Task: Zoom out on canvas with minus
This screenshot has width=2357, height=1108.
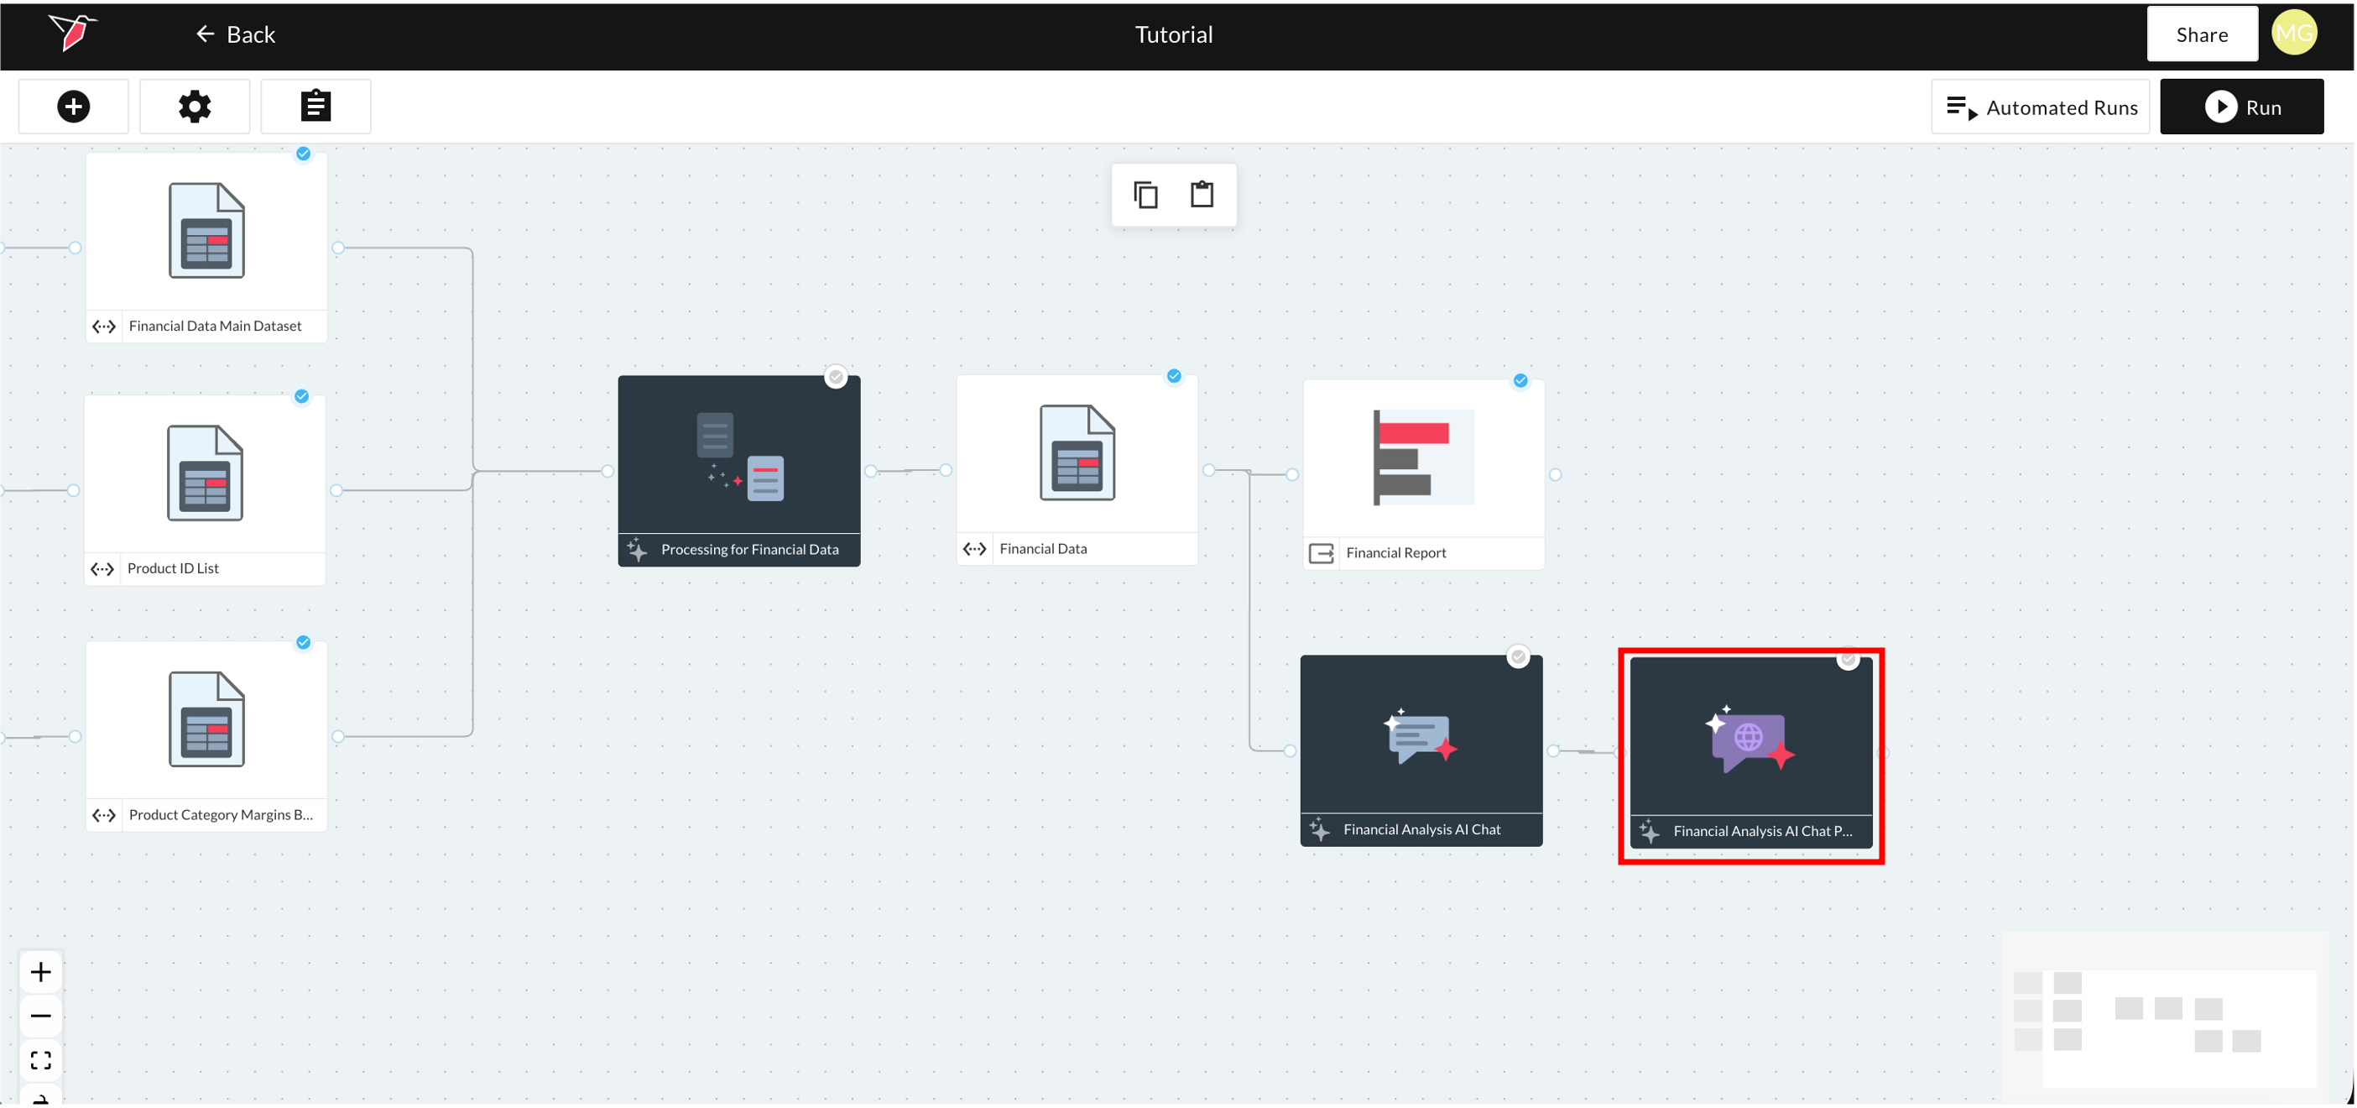Action: [40, 1016]
